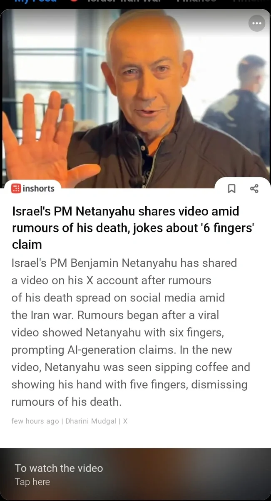271x501 pixels.
Task: Open the X source link in byline
Action: 125,421
